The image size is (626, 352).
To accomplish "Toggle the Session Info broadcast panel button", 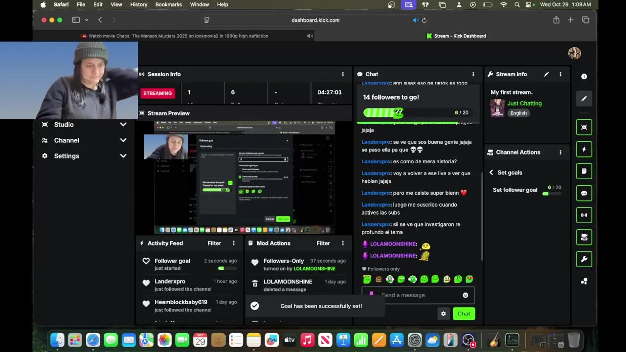I will [584, 215].
